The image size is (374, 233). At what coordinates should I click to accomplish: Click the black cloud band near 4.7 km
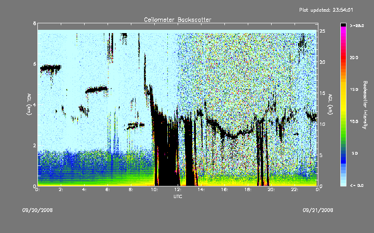(x=97, y=90)
